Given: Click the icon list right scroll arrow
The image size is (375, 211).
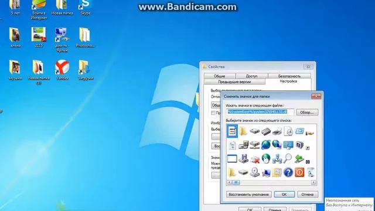Looking at the screenshot, I should click(x=313, y=182).
